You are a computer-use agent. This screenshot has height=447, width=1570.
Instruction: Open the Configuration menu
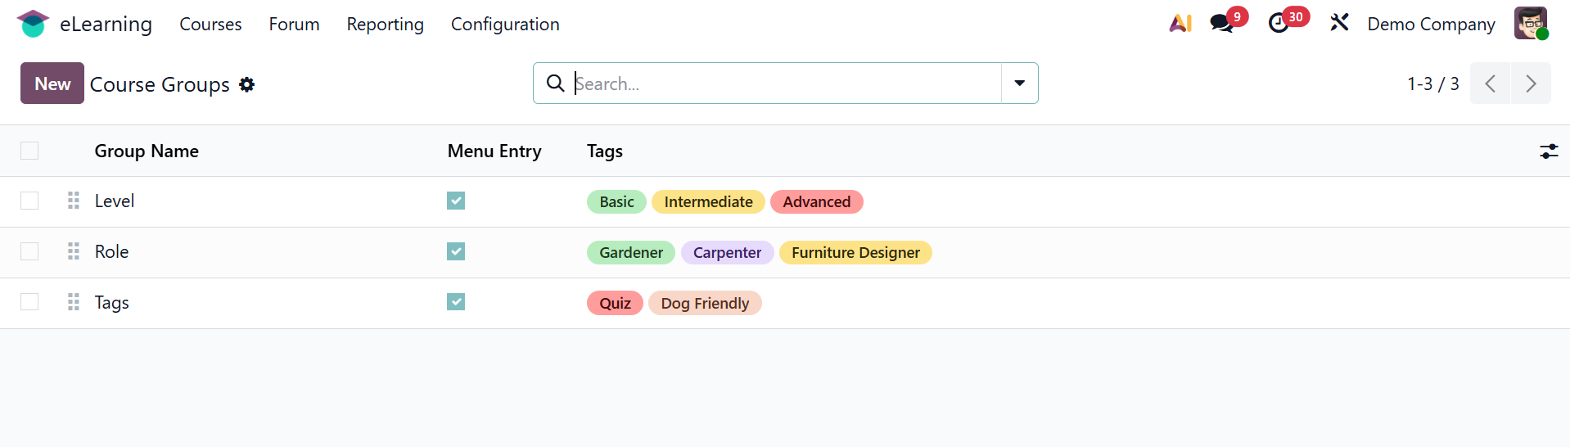505,25
